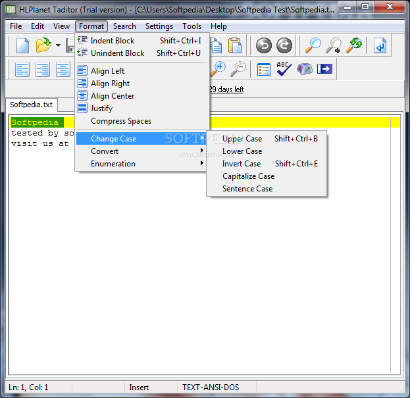Screen dimensions: 410x398
Task: Click the TEXT-ANSI-DOS status entry
Action: [x=211, y=387]
